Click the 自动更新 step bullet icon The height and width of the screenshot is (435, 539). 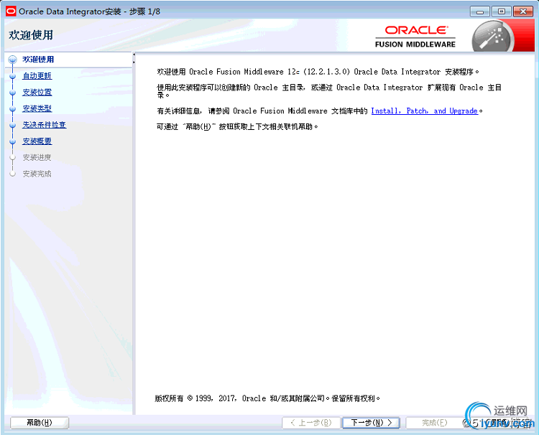[x=13, y=76]
